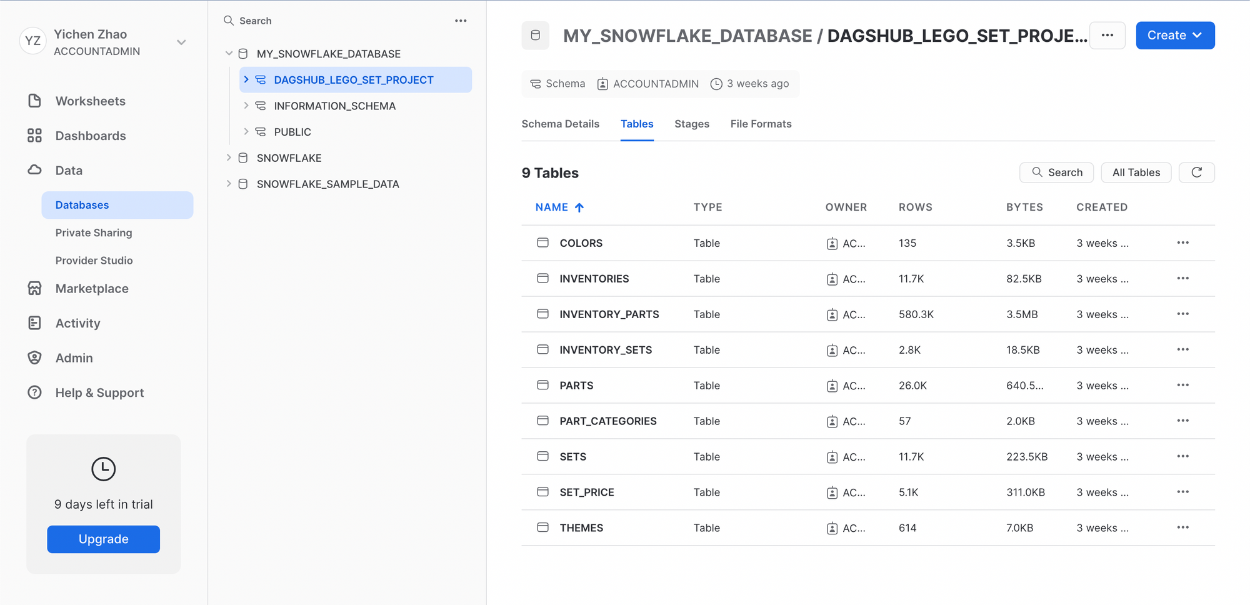
Task: Sort by the ROWS column header
Action: (x=915, y=207)
